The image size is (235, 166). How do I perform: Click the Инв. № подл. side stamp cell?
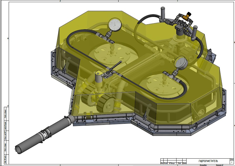pos(5,159)
